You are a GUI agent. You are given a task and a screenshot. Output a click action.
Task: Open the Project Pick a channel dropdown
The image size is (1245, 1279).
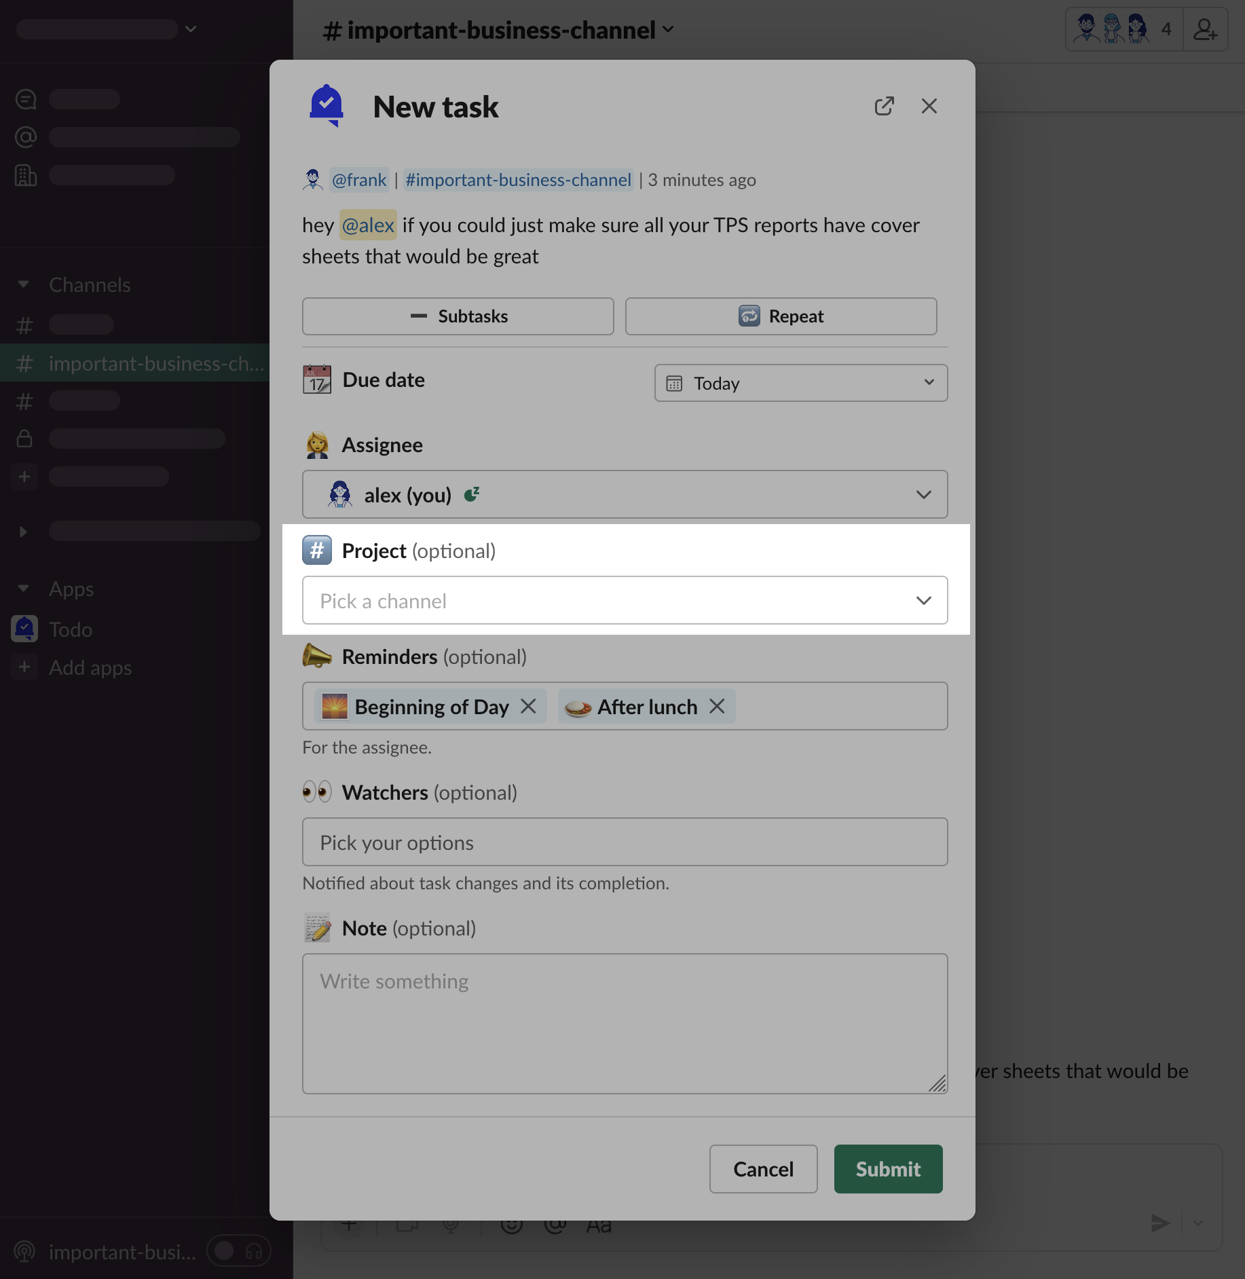(625, 600)
